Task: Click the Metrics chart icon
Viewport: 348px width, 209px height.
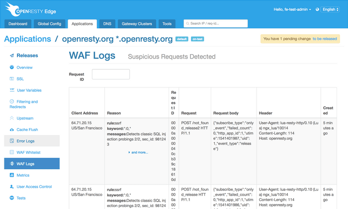Action: (12, 175)
